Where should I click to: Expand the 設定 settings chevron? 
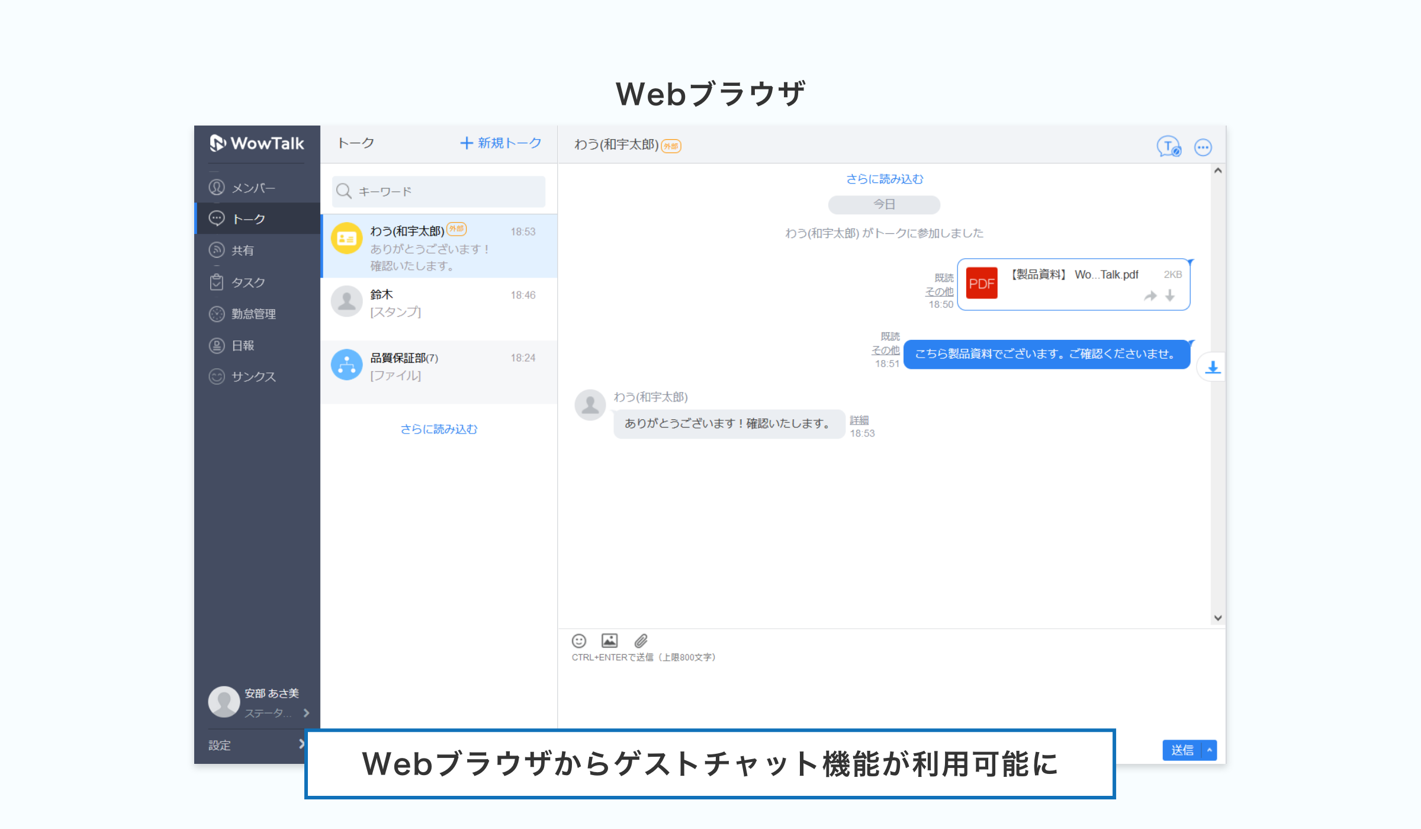coord(301,744)
